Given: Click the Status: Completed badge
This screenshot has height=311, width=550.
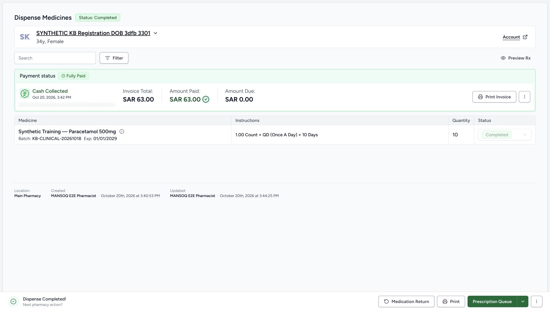Looking at the screenshot, I should [x=98, y=18].
